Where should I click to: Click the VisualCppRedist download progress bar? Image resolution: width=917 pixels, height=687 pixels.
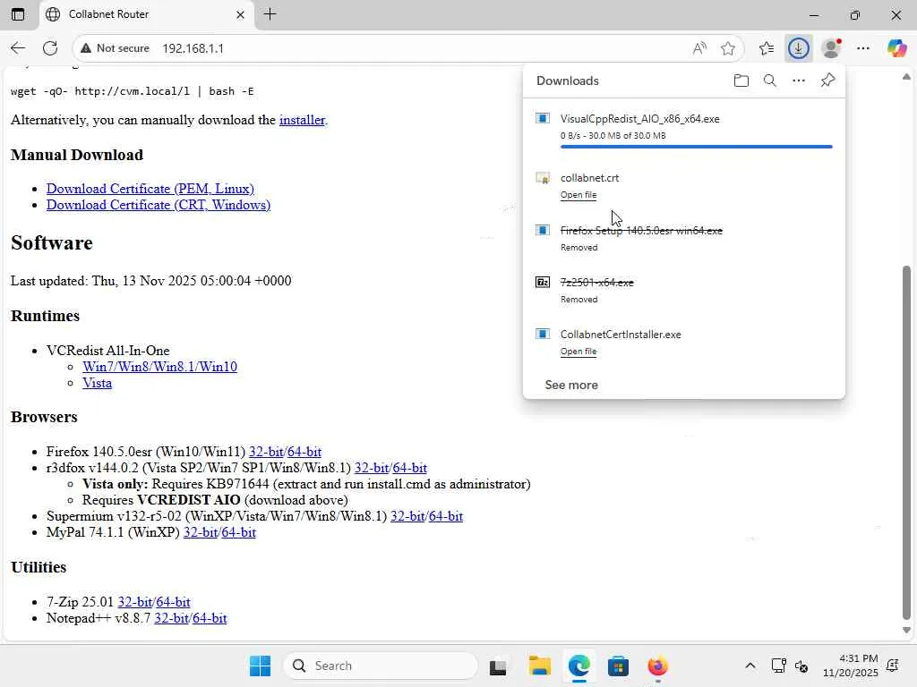pyautogui.click(x=696, y=147)
